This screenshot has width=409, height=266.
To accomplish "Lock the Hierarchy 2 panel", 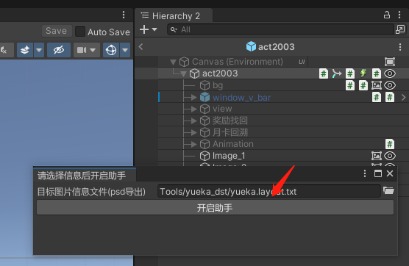I will point(387,15).
